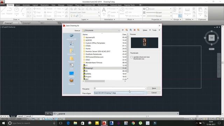The width and height of the screenshot is (224, 126).
Task: Click the red Delete icon in dialog
Action: coord(134,30)
